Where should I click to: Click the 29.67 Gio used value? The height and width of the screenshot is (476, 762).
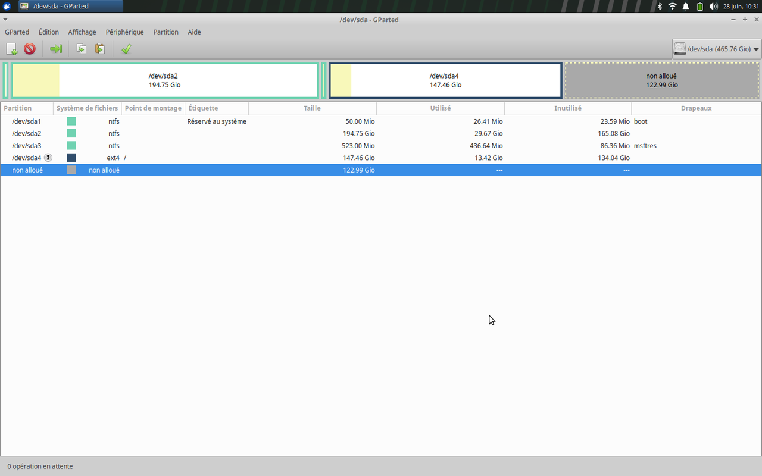tap(489, 133)
